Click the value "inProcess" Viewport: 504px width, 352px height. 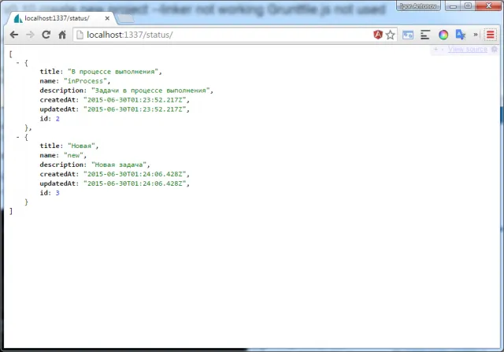[x=85, y=81]
